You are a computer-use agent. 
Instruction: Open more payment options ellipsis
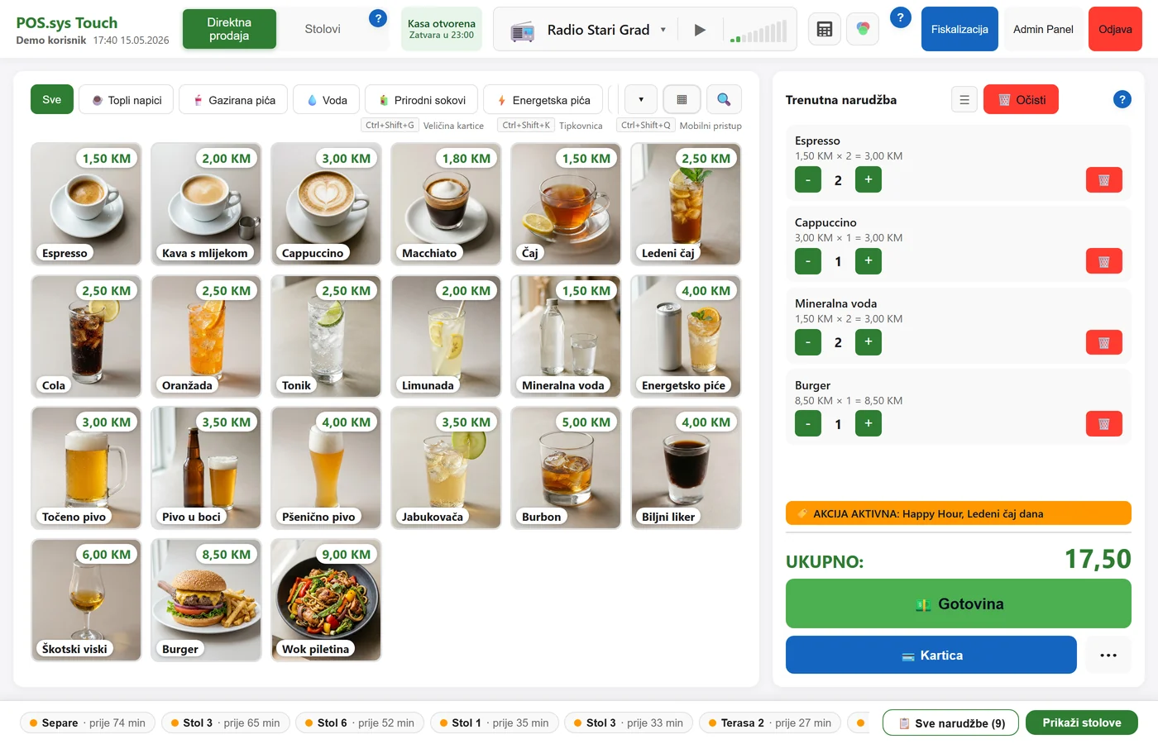pyautogui.click(x=1108, y=655)
